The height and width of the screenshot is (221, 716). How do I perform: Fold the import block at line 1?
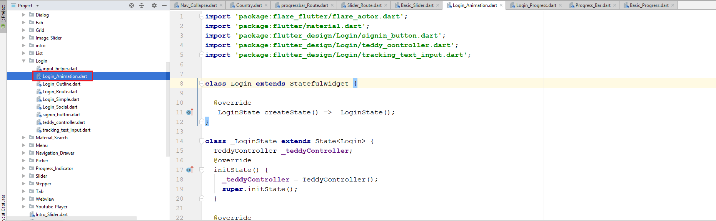click(202, 16)
